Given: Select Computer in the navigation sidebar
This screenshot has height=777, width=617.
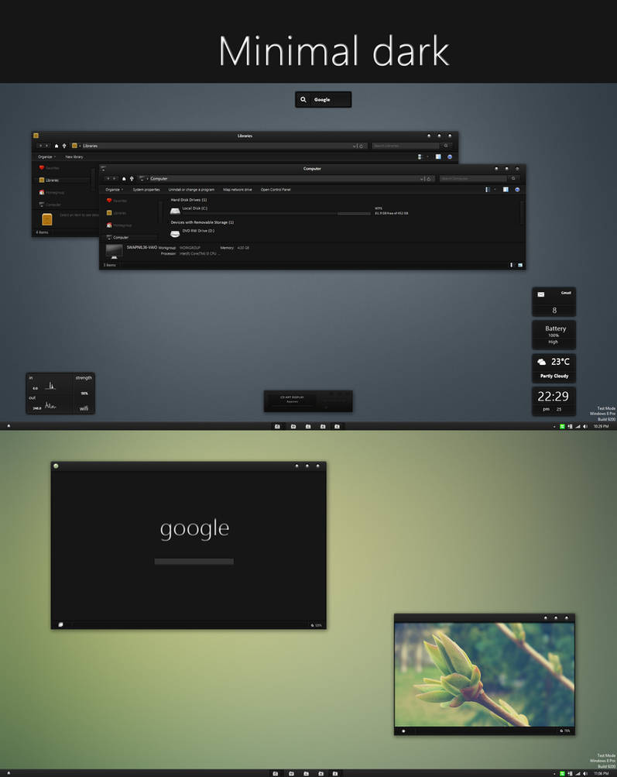Looking at the screenshot, I should [118, 237].
